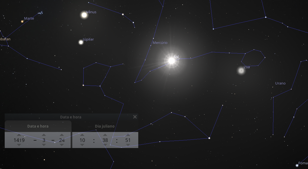The height and width of the screenshot is (169, 308).
Task: Increase the month value with the up arrow
Action: pos(44,135)
